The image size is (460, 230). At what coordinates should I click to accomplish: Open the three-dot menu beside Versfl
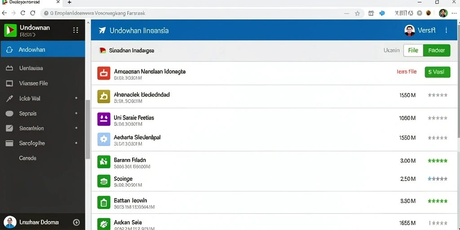point(446,30)
